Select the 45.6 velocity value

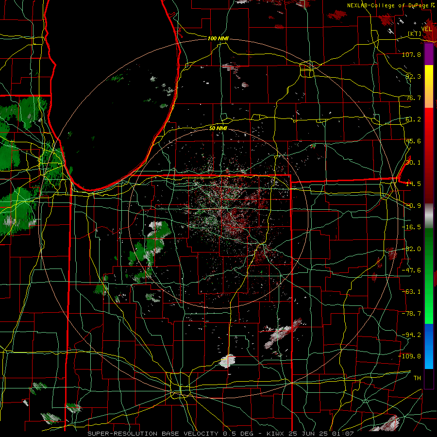click(x=413, y=141)
